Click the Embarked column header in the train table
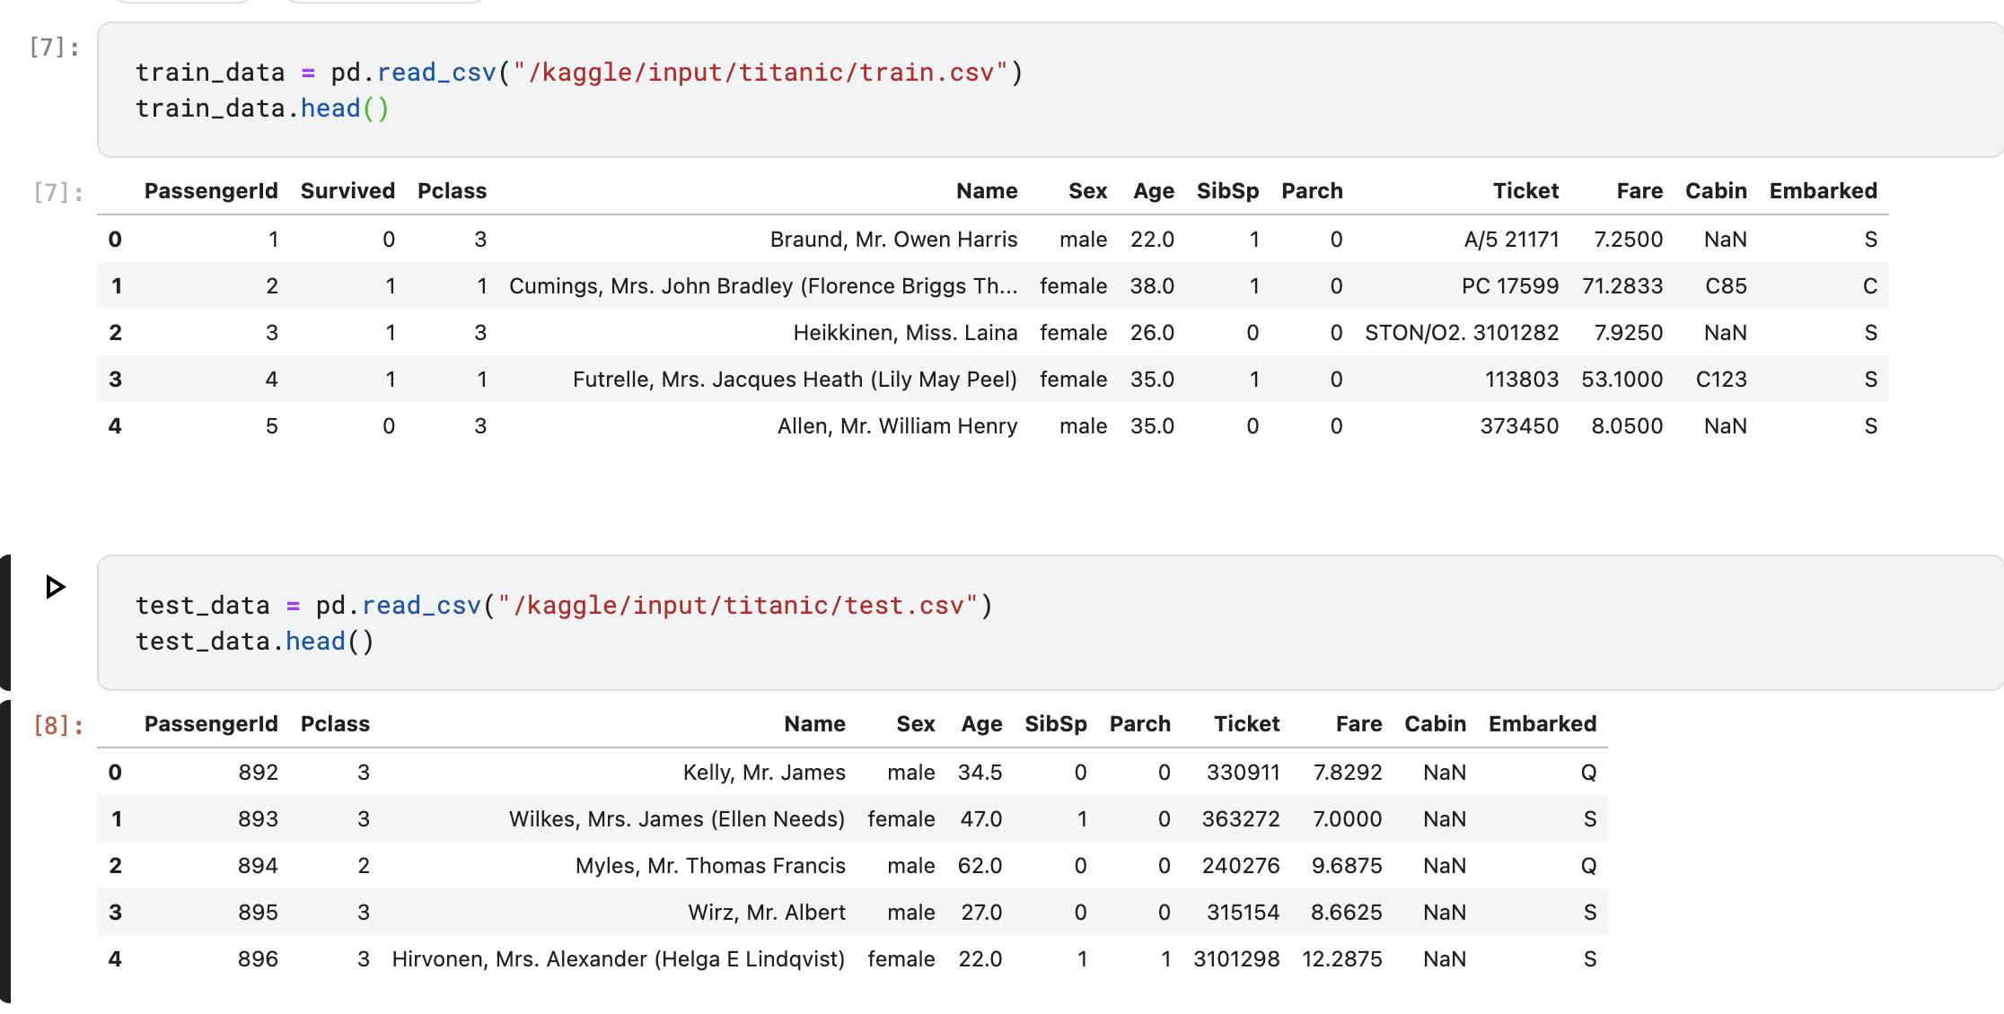Image resolution: width=2004 pixels, height=1014 pixels. [x=1823, y=191]
